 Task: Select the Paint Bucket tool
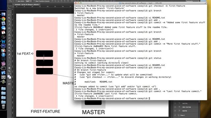click(x=9, y=45)
